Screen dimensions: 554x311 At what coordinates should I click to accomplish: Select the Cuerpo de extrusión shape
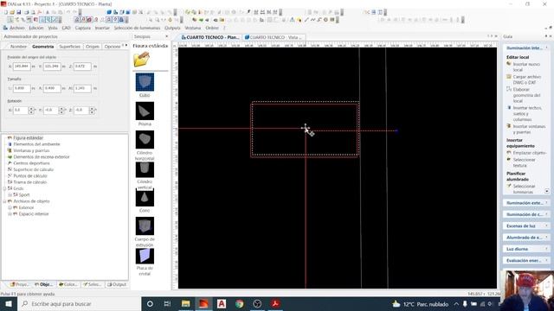[x=145, y=226]
